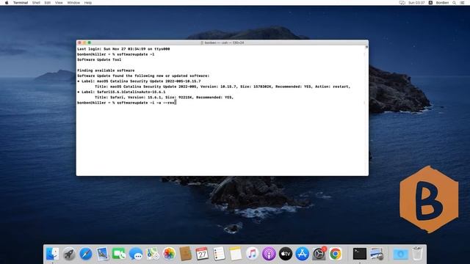Viewport: 470px width, 264px height.
Task: Click the 'Last login' line in Terminal
Action: (123, 49)
